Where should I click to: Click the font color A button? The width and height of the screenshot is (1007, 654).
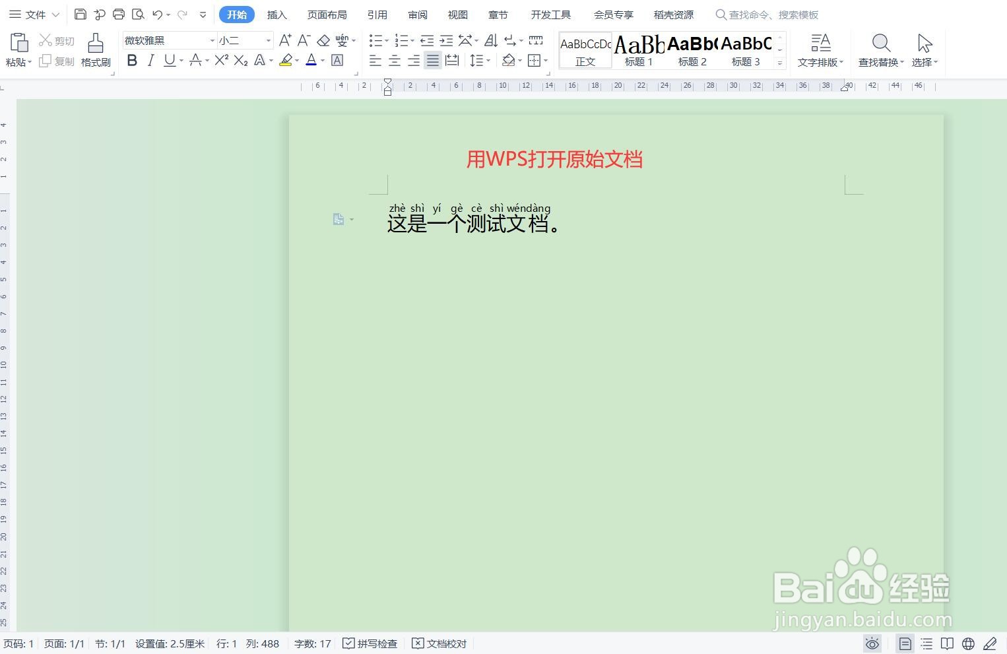(x=311, y=61)
